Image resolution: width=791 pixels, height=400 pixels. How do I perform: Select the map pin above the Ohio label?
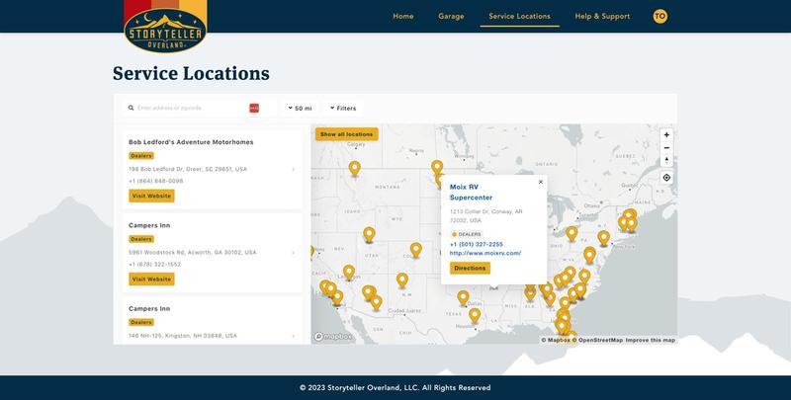coord(571,234)
